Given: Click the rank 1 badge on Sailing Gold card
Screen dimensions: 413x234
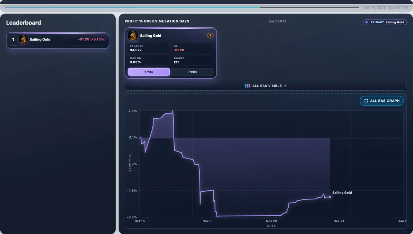Looking at the screenshot, I should (x=210, y=36).
